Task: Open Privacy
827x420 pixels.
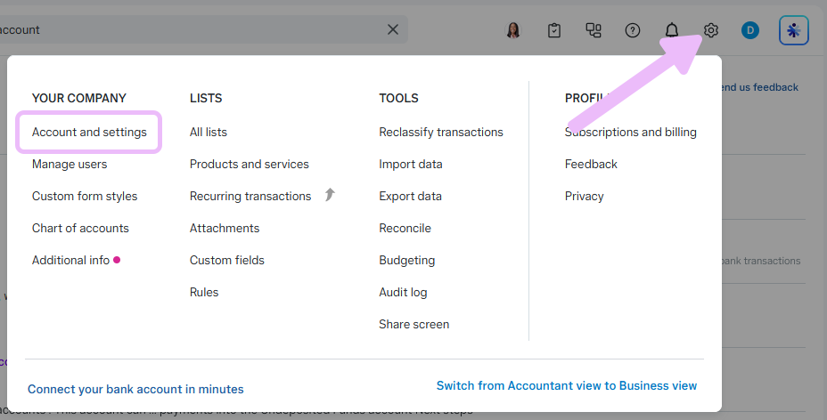Action: click(x=584, y=197)
